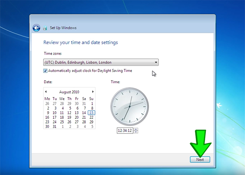This screenshot has width=245, height=175.
Task: Select August 12 in the calendar
Action: coord(69,113)
